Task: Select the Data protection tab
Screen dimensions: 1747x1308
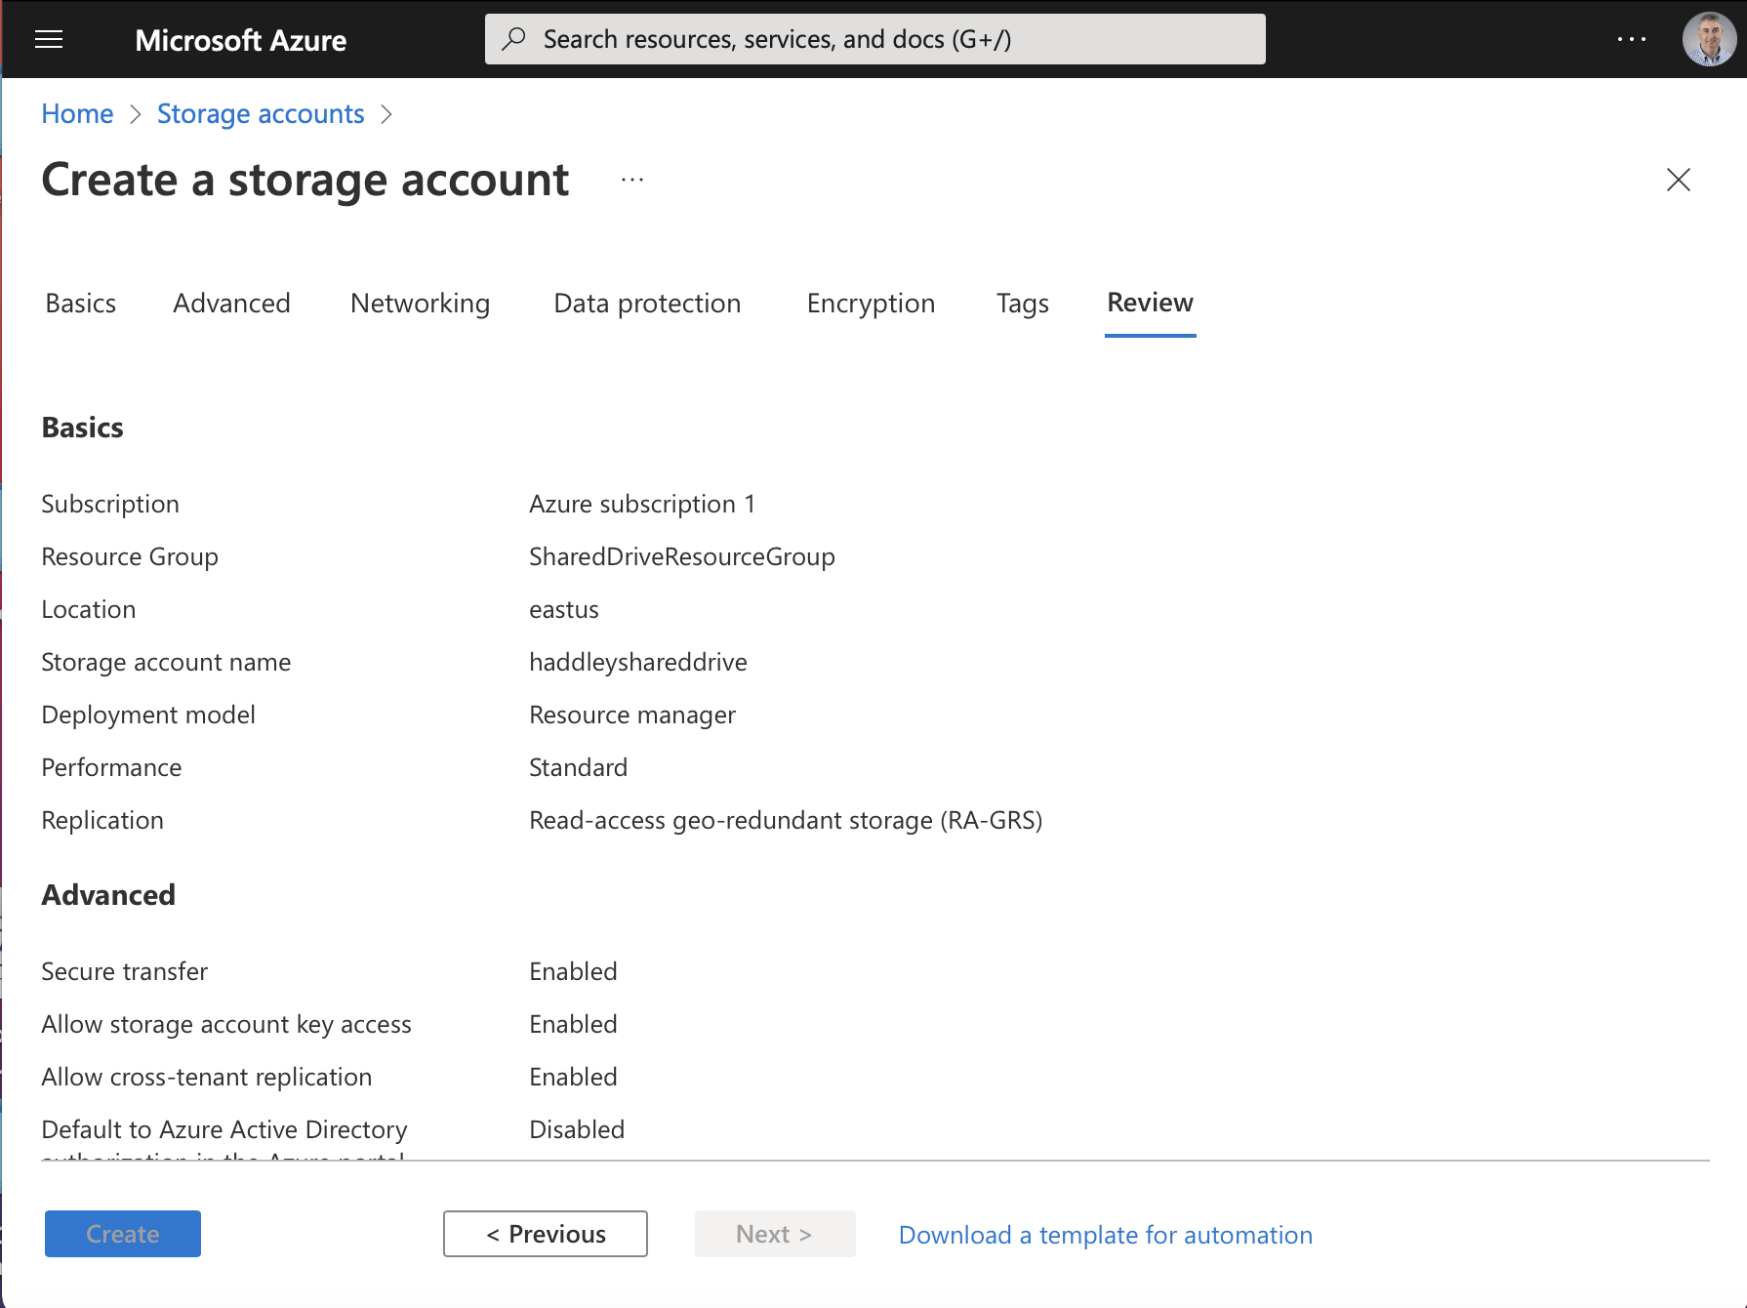Action: (x=647, y=304)
